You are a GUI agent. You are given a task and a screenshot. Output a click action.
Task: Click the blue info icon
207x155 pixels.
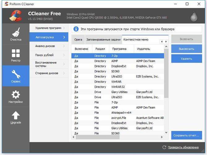point(76,29)
